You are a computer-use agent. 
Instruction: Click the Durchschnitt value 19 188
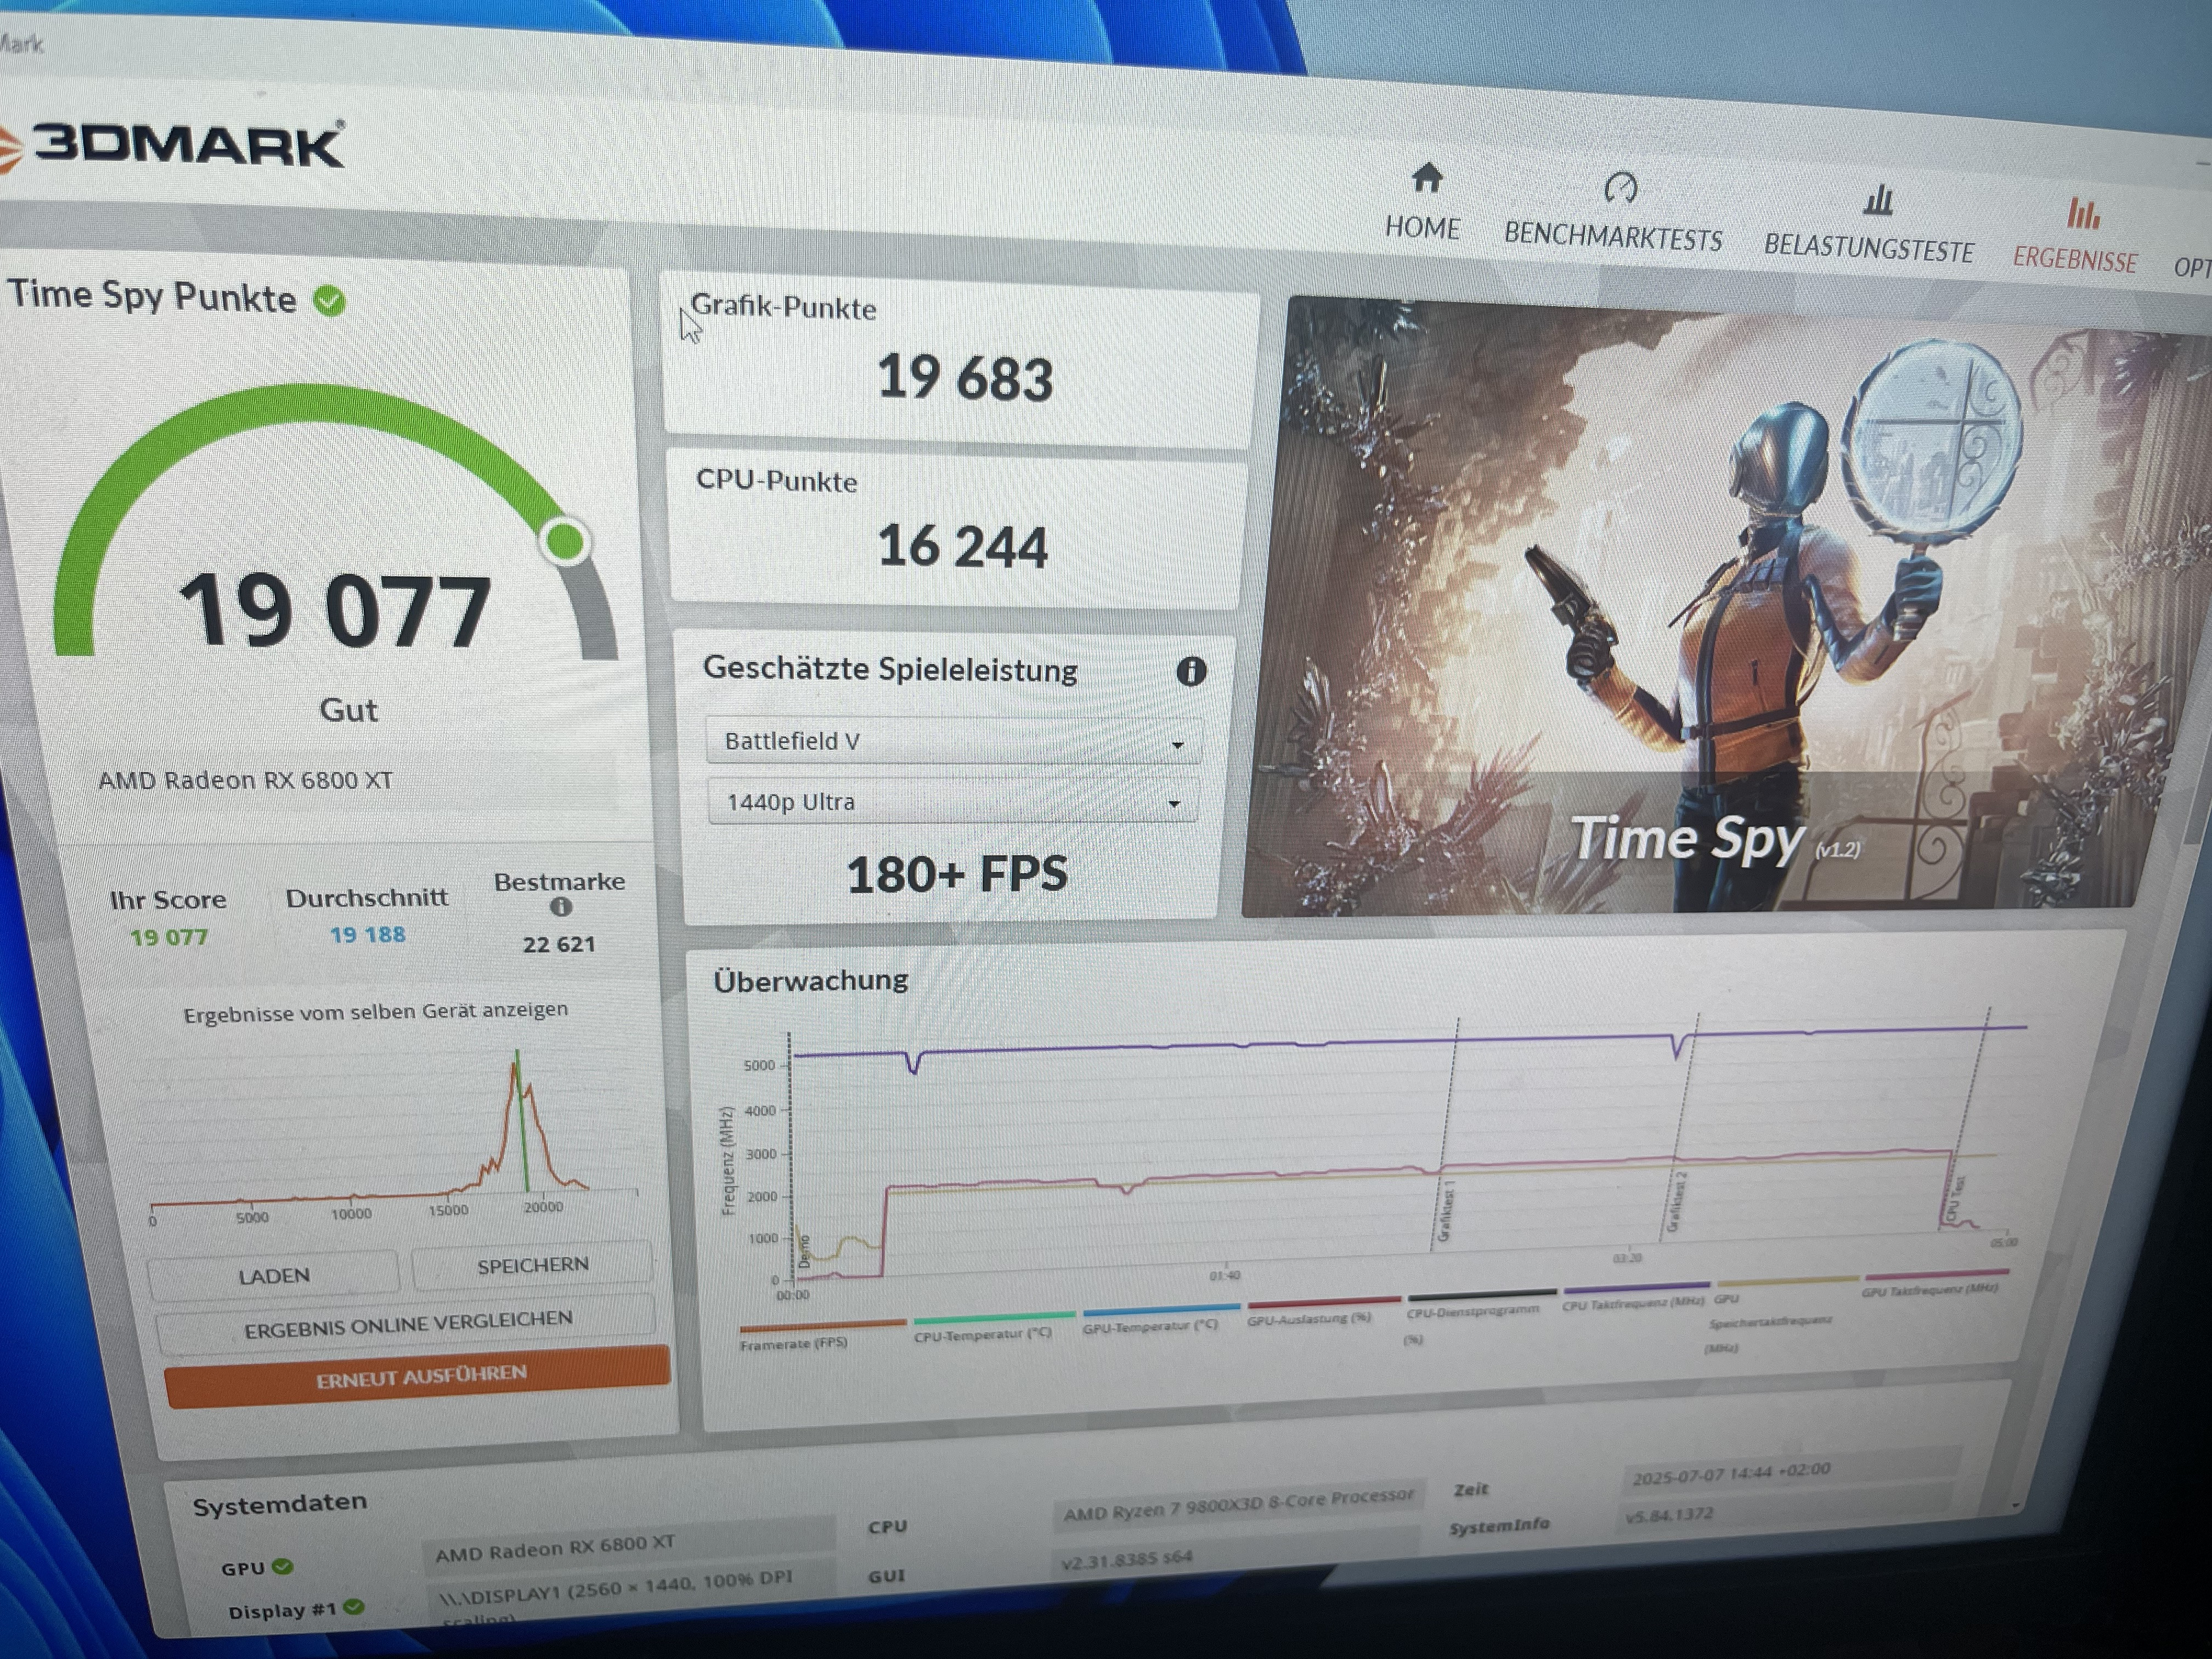click(367, 934)
